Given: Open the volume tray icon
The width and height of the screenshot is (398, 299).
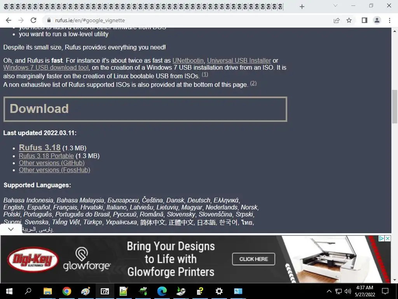Looking at the screenshot, I should coord(348,291).
